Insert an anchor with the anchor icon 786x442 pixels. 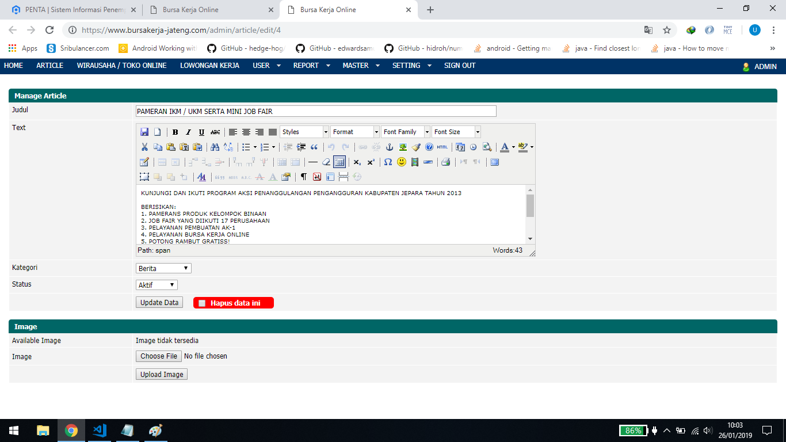[390, 147]
